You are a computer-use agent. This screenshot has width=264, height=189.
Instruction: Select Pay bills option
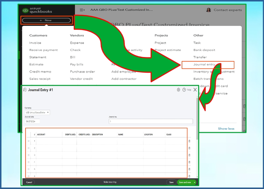click(x=77, y=64)
